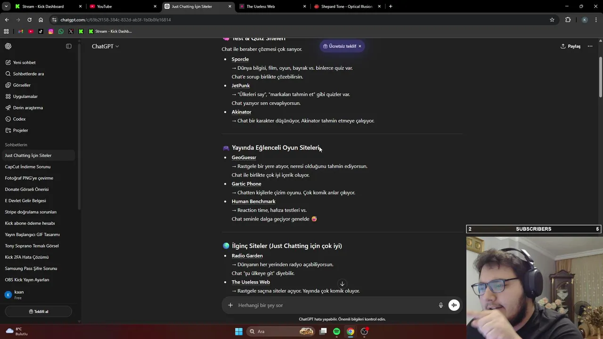Follow the GeoGuessr link
Image resolution: width=603 pixels, height=339 pixels.
[x=244, y=158]
